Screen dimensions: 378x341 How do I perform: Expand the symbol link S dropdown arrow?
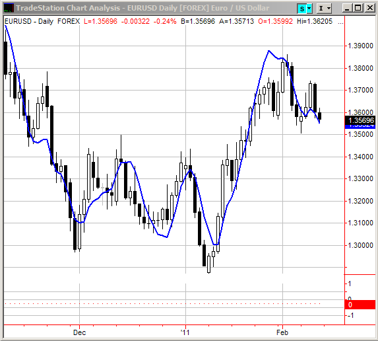click(309, 9)
